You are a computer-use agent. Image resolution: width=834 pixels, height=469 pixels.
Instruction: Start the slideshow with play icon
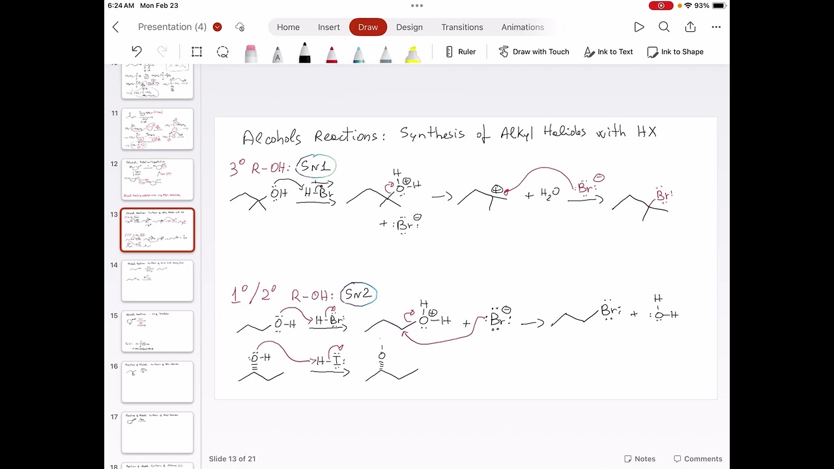(x=639, y=27)
